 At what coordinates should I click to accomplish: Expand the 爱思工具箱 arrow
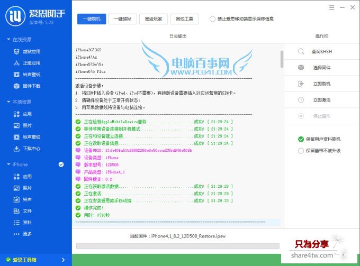coord(64,260)
